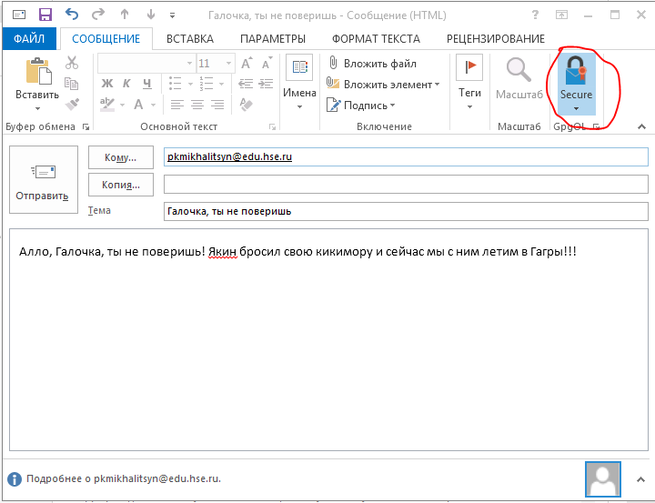Viewport: 655px width, 503px height.
Task: Open the Теги flag dropdown
Action: (x=469, y=82)
